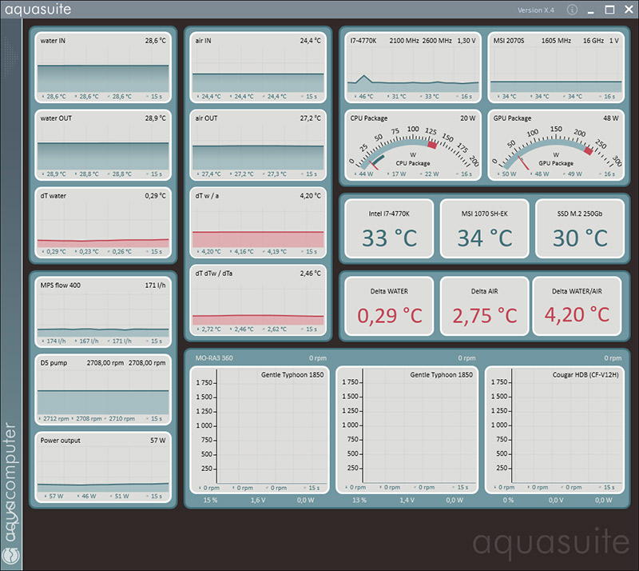Select the SSD M.2 250Gb temperature tile

(580, 229)
